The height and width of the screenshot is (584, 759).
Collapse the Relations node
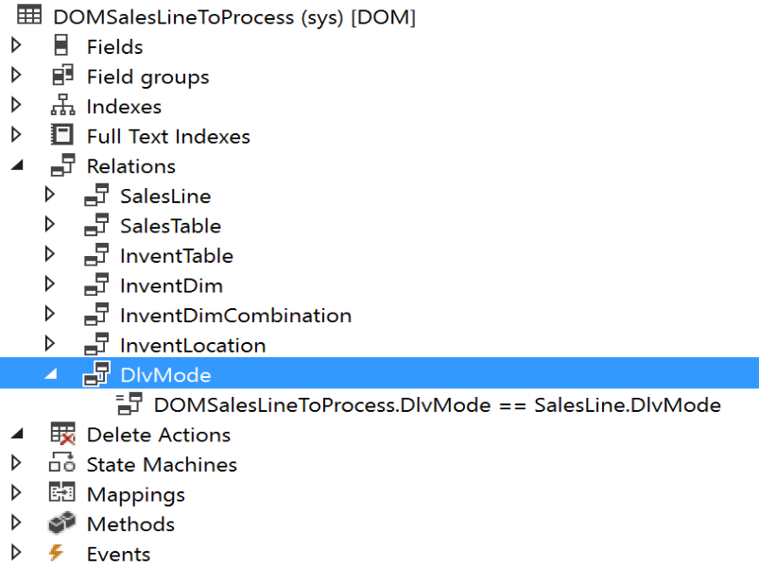click(x=17, y=165)
